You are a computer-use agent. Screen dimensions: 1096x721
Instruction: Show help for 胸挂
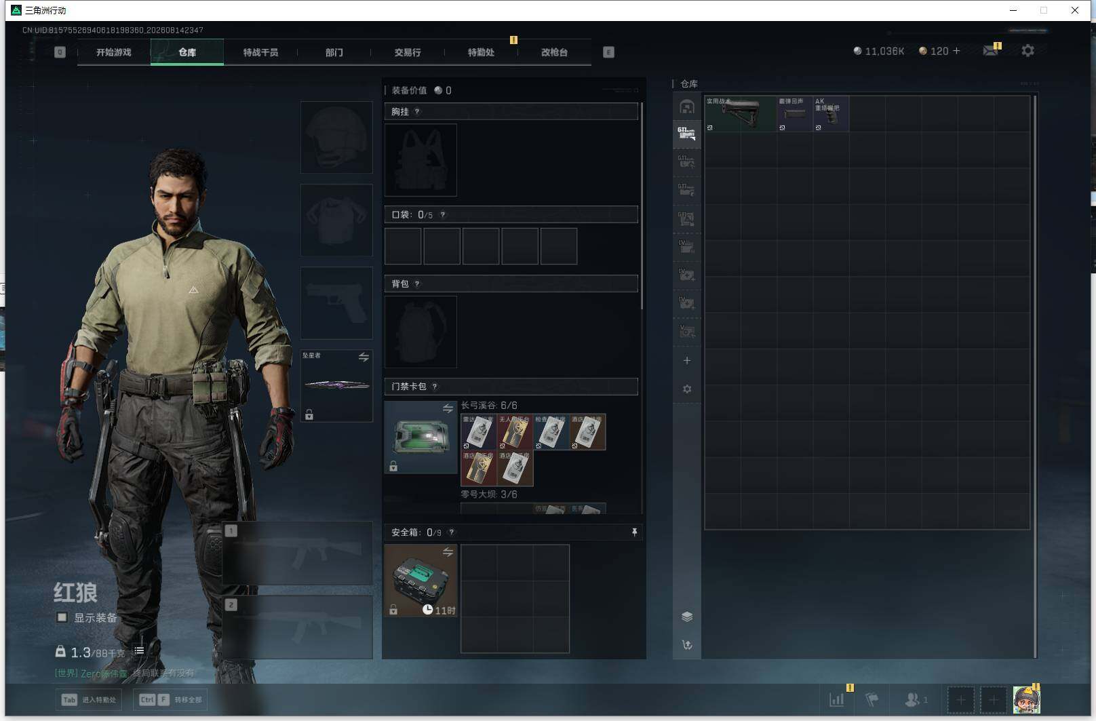417,112
